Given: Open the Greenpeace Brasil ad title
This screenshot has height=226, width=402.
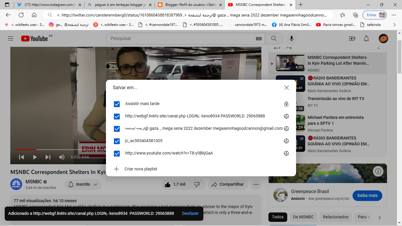Looking at the screenshot, I should (310, 192).
